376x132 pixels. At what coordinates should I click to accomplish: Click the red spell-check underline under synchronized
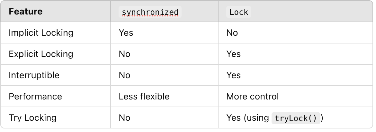[x=150, y=16]
